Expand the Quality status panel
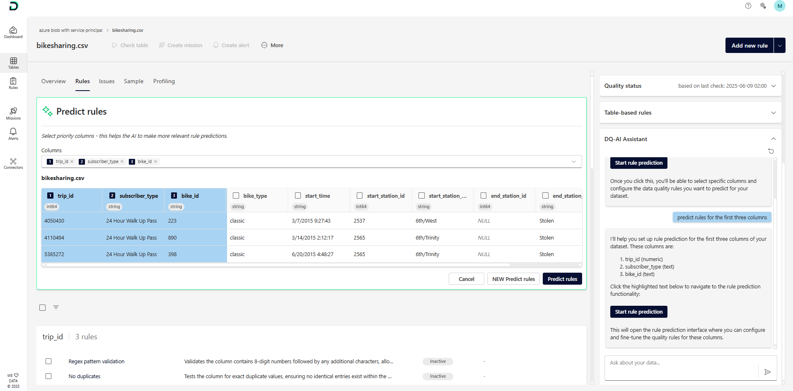 [773, 86]
